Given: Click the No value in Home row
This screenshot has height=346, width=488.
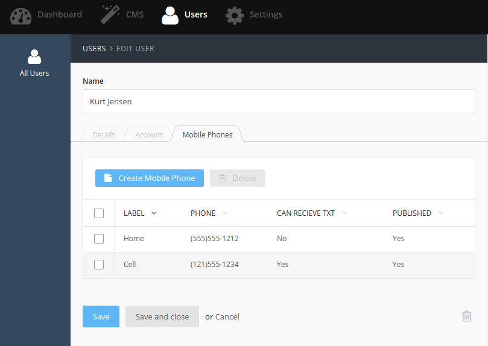Looking at the screenshot, I should 282,239.
